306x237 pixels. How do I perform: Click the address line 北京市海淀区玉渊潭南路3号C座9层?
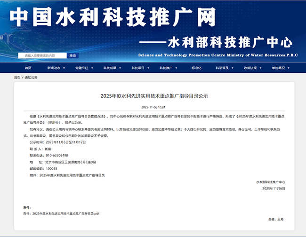pos(63,162)
